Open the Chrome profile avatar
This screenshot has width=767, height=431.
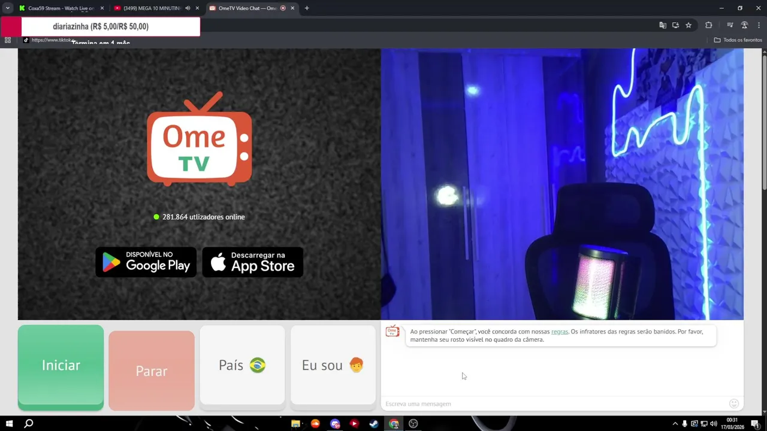click(744, 25)
